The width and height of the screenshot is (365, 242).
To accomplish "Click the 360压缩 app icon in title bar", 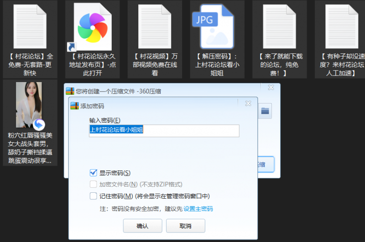I will pyautogui.click(x=70, y=91).
